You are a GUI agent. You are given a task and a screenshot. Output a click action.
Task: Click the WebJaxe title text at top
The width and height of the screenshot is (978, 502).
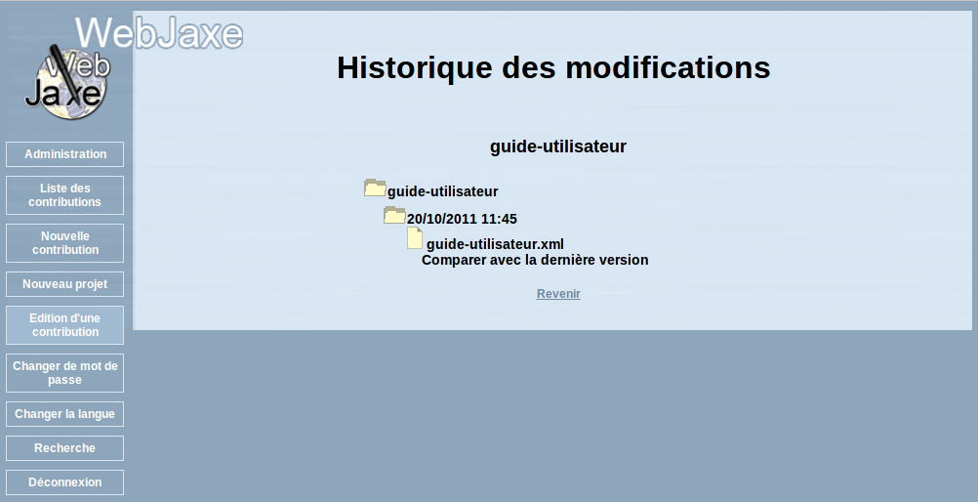[x=160, y=33]
